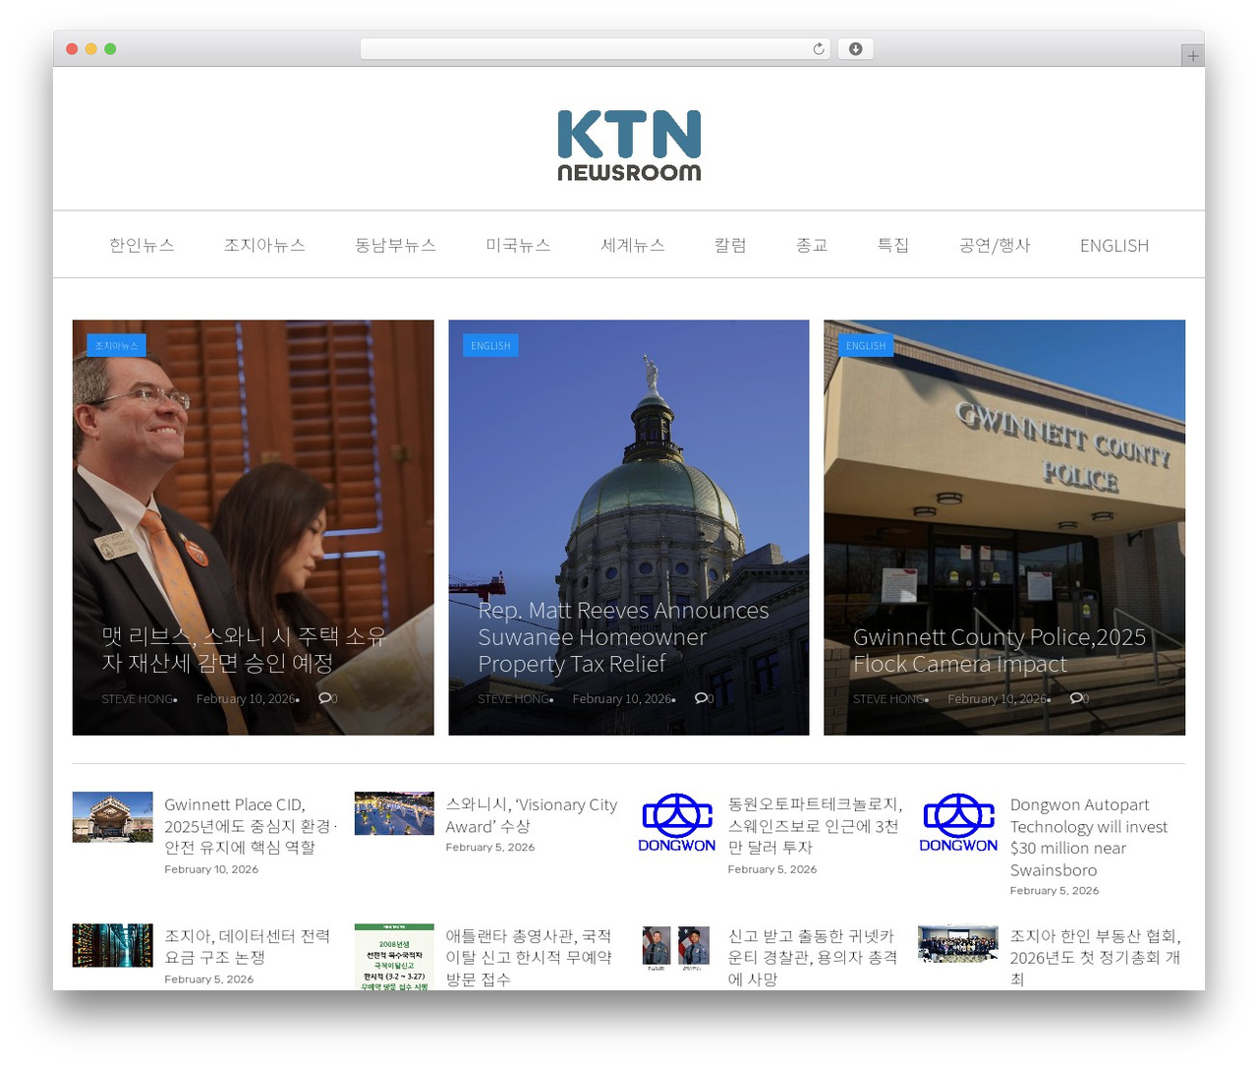
Task: Click ENGLISH tag on Gwinnett Police article
Action: click(x=866, y=345)
